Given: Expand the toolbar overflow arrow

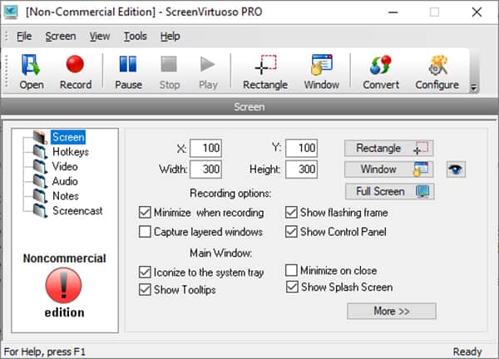Looking at the screenshot, I should click(x=473, y=87).
